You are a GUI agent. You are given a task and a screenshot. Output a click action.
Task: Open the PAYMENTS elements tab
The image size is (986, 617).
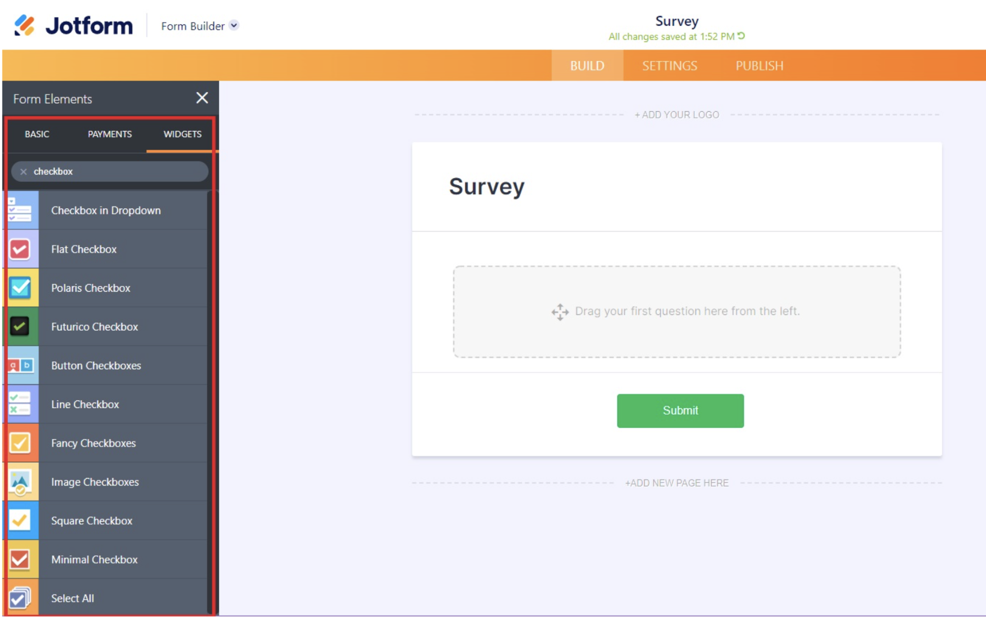click(110, 134)
